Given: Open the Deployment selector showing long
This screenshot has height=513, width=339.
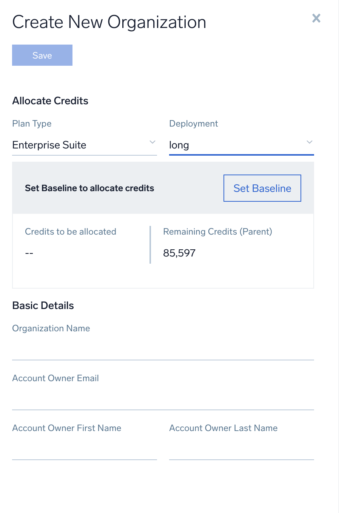Looking at the screenshot, I should point(227,145).
